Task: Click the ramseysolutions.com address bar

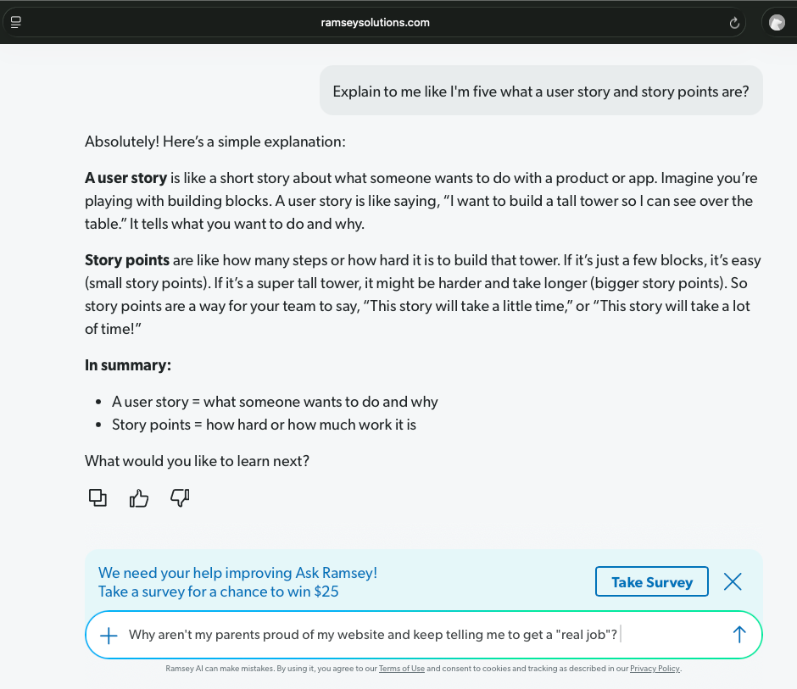Action: point(376,23)
